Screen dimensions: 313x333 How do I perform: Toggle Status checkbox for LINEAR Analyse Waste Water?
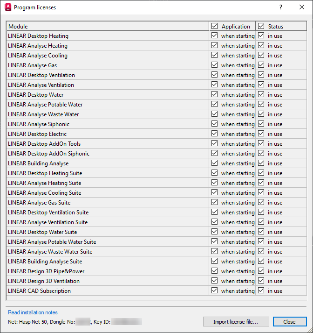tap(261, 113)
